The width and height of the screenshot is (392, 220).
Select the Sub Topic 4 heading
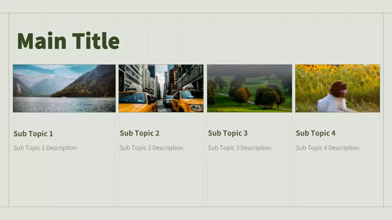click(x=316, y=133)
